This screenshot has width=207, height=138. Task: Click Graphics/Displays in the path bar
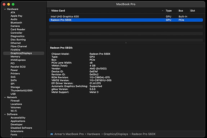tap(116, 134)
